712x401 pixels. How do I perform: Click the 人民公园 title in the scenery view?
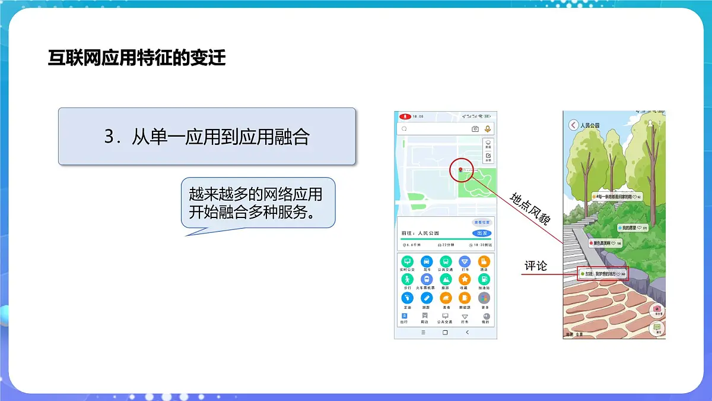[x=590, y=125]
